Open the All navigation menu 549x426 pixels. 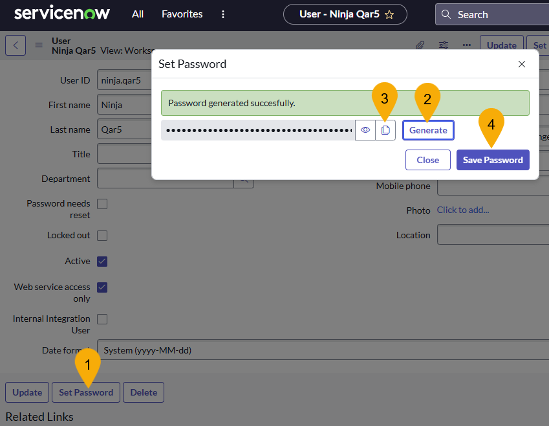(x=137, y=14)
